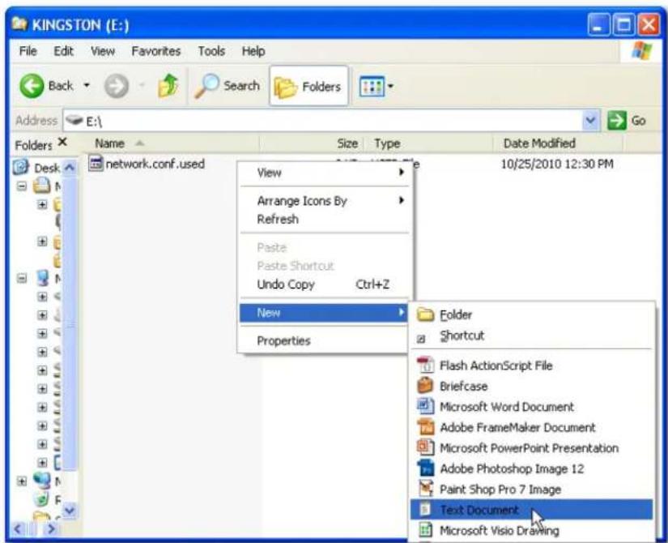
Task: Click the address bar field showing E:\
Action: pyautogui.click(x=324, y=121)
